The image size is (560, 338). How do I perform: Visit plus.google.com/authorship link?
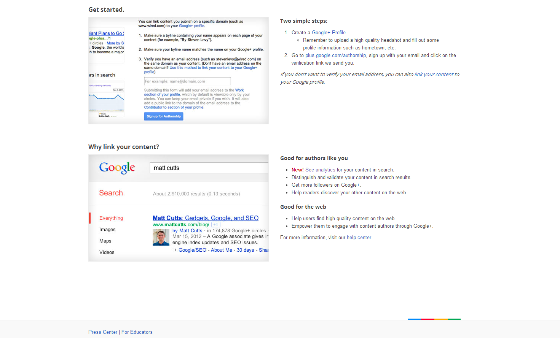pos(336,56)
